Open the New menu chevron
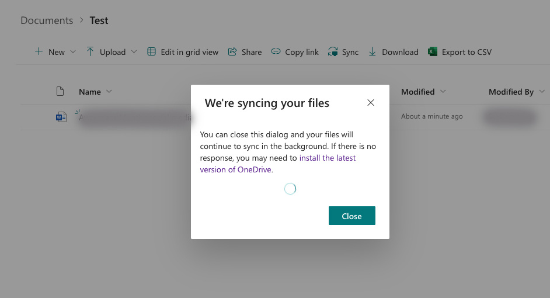The height and width of the screenshot is (298, 550). pos(73,51)
